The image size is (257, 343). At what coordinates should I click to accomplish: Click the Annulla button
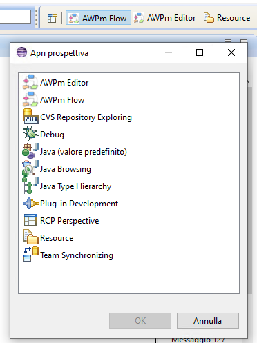coord(208,320)
